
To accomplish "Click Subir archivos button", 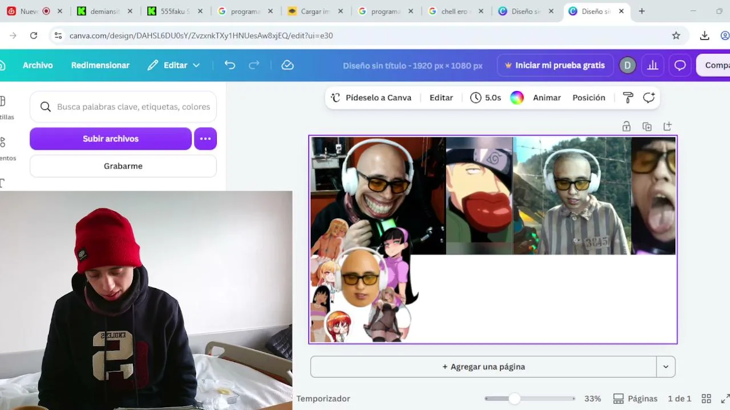I will [x=111, y=139].
